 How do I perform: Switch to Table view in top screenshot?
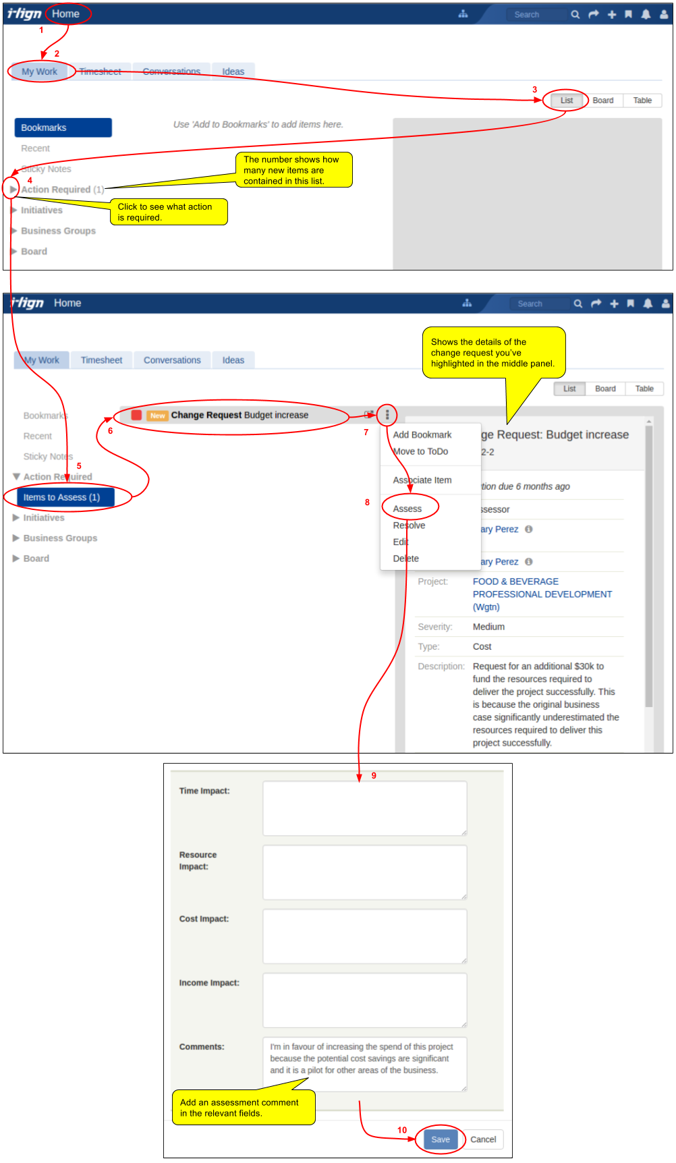tap(642, 101)
